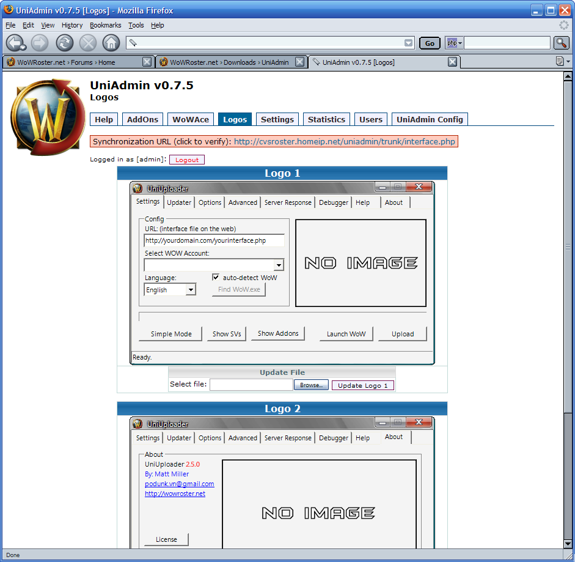The image size is (575, 562).
Task: Close the UniAdmin v0.7.5 Logos tab
Action: point(453,62)
